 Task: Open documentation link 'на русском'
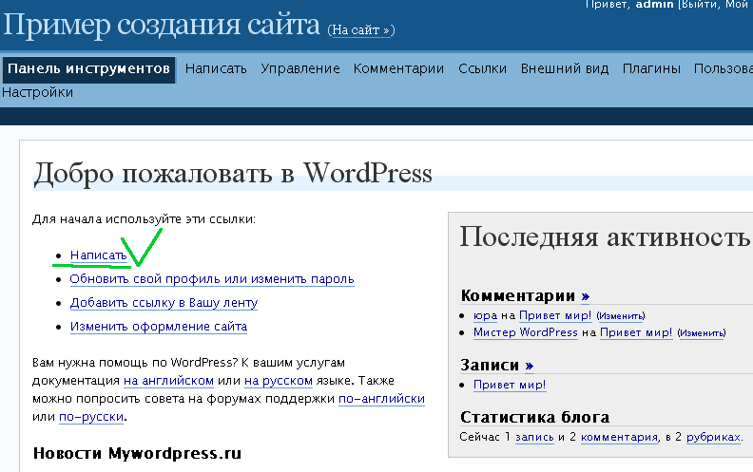(x=279, y=381)
